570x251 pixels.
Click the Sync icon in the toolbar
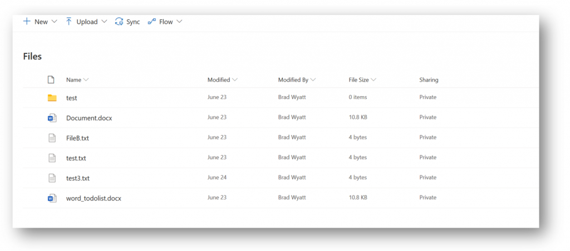tap(119, 22)
